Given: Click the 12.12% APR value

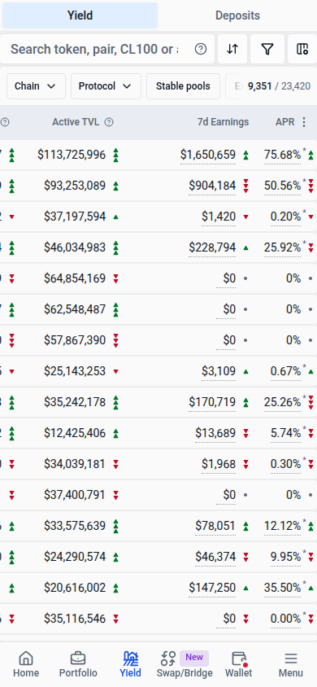Looking at the screenshot, I should (283, 526).
